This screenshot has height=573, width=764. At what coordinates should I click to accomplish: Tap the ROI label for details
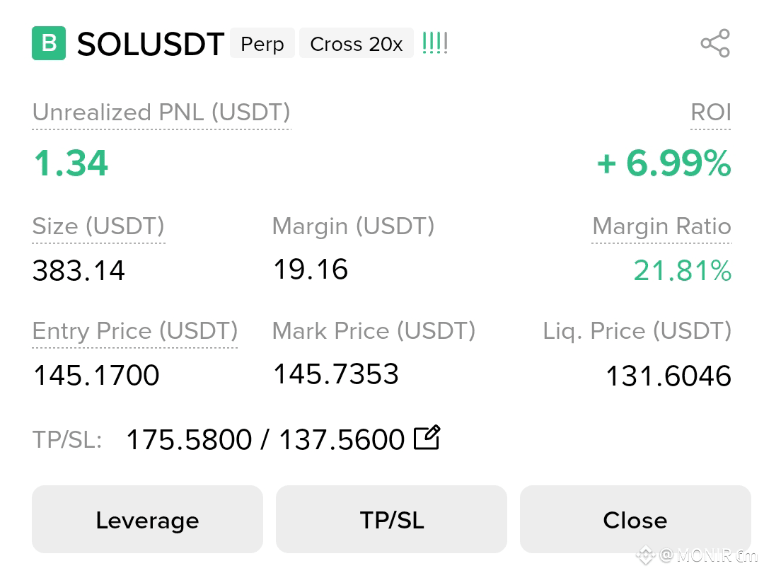pyautogui.click(x=711, y=112)
